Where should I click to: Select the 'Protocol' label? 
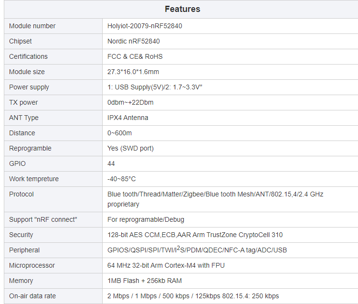(21, 194)
